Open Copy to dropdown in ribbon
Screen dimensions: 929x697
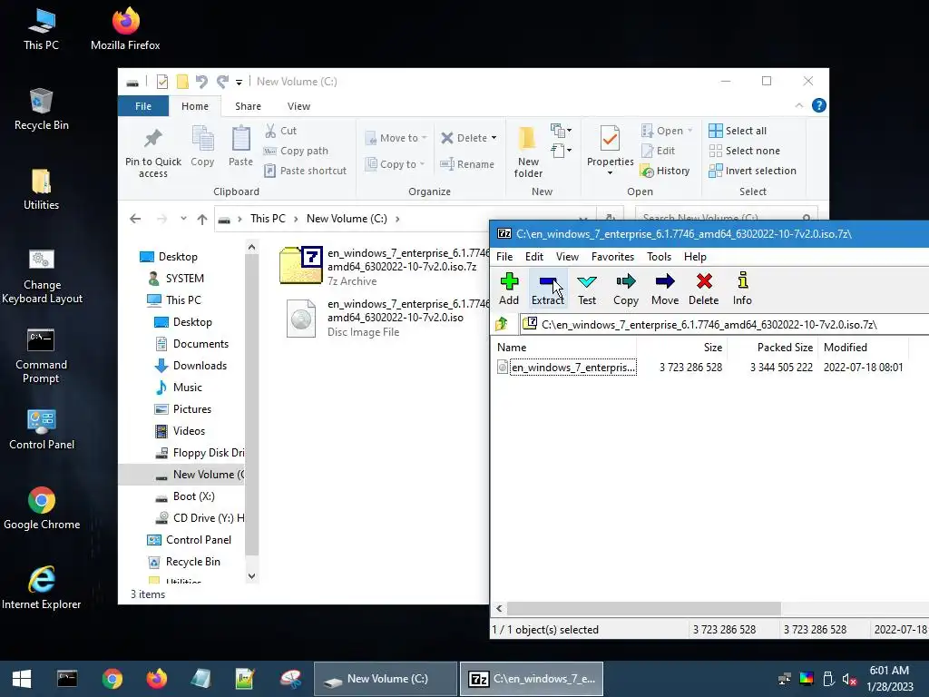pos(396,164)
